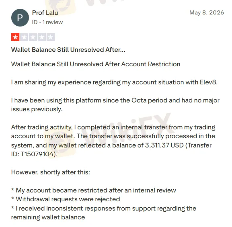Select the second grey rating star
232x227 pixels.
click(x=24, y=37)
